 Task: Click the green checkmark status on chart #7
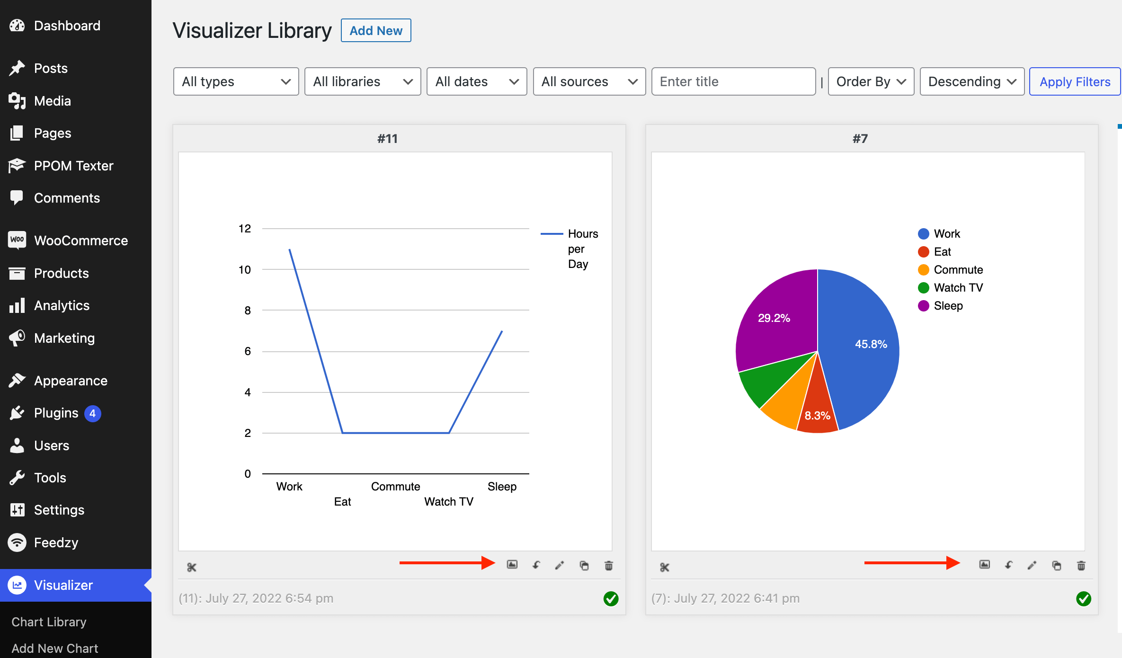coord(1083,599)
